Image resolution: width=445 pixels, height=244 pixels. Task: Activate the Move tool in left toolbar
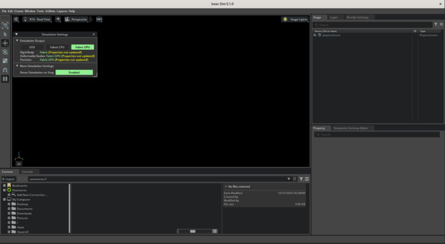point(5,43)
